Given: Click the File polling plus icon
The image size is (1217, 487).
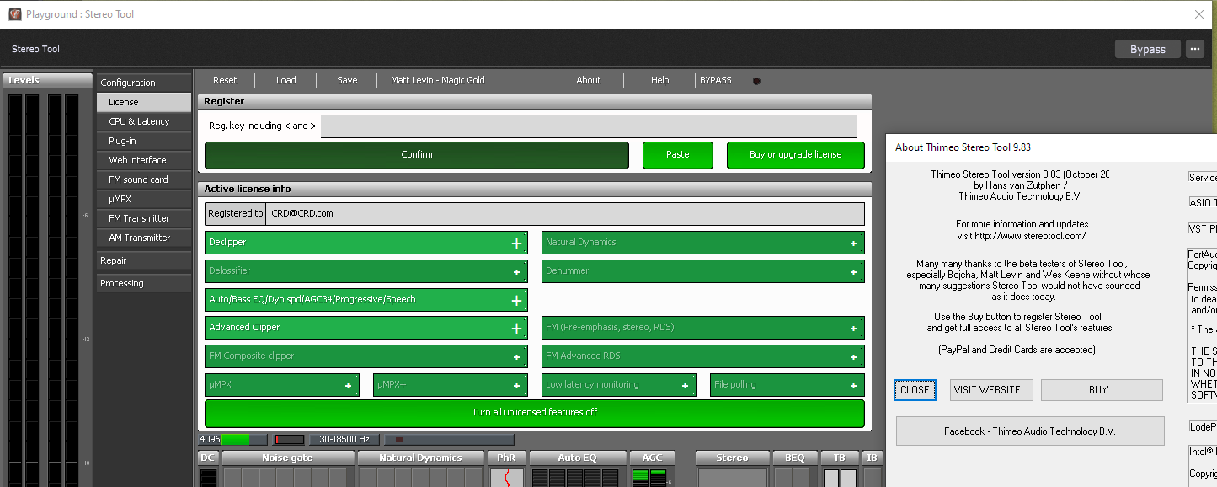Looking at the screenshot, I should [x=854, y=386].
